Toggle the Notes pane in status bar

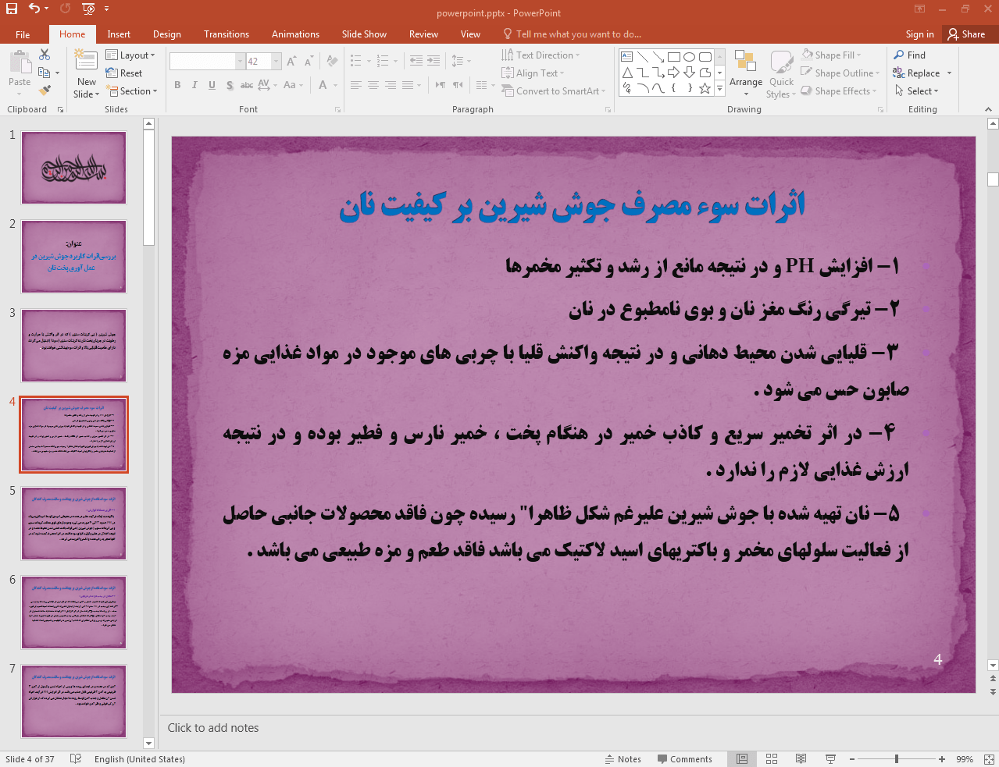pos(623,759)
